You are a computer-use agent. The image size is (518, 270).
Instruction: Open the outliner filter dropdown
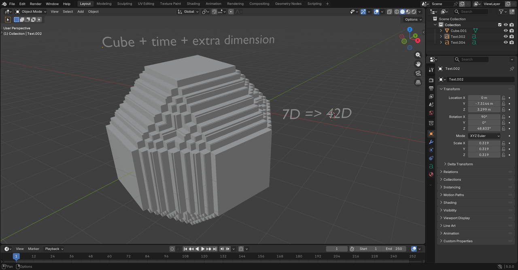pyautogui.click(x=502, y=12)
